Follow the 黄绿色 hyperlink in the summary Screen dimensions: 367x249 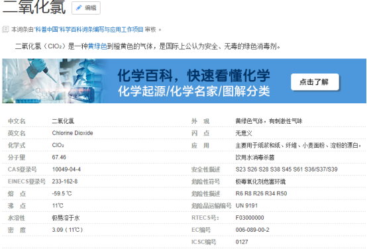tap(97, 46)
